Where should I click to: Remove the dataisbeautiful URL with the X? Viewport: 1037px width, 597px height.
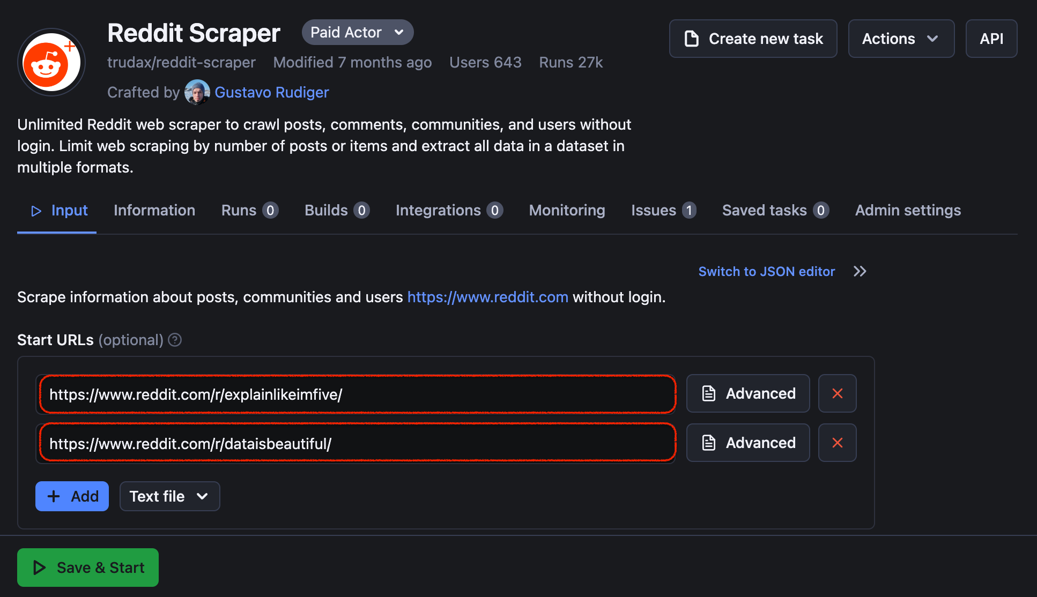click(837, 443)
